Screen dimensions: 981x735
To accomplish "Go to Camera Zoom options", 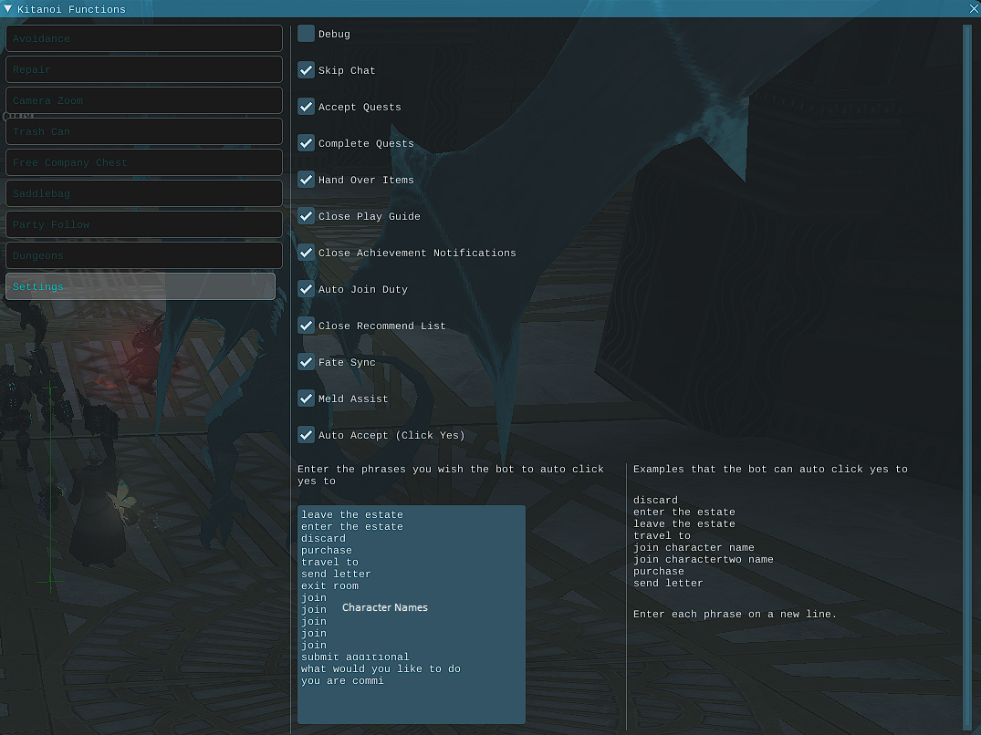I will (x=143, y=100).
